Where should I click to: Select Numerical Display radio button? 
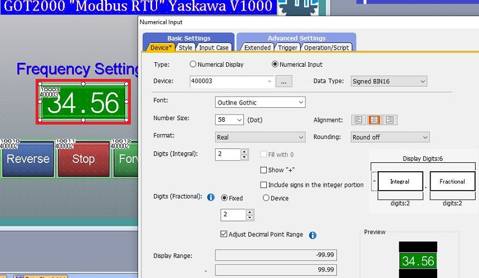(x=193, y=64)
